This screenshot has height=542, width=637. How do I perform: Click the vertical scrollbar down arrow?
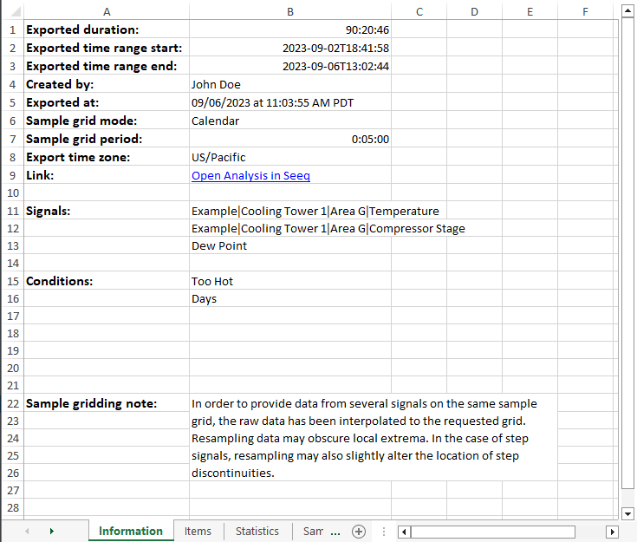coord(628,513)
